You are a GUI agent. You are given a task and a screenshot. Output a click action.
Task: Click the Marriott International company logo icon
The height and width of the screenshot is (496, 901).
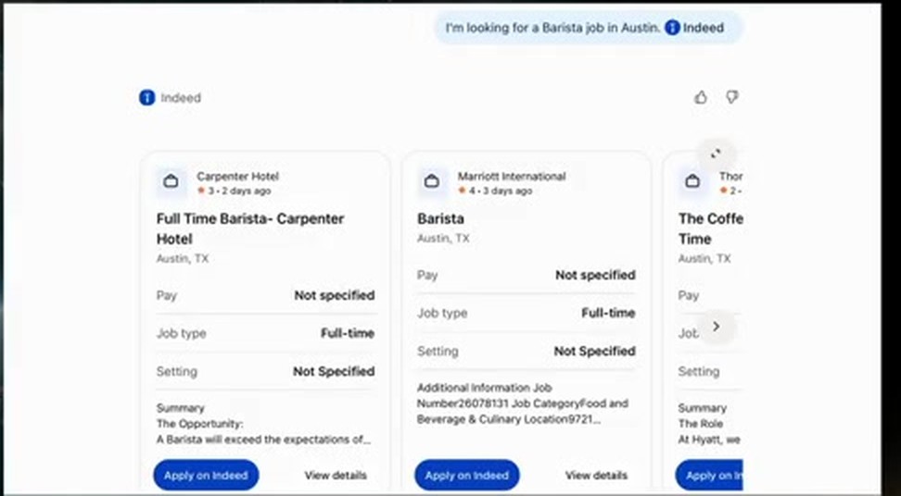pyautogui.click(x=432, y=181)
